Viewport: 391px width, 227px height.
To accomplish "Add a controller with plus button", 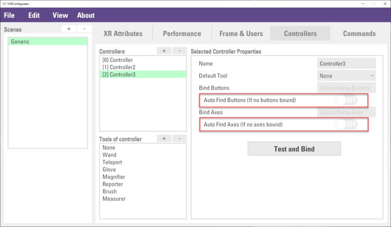I will [164, 51].
